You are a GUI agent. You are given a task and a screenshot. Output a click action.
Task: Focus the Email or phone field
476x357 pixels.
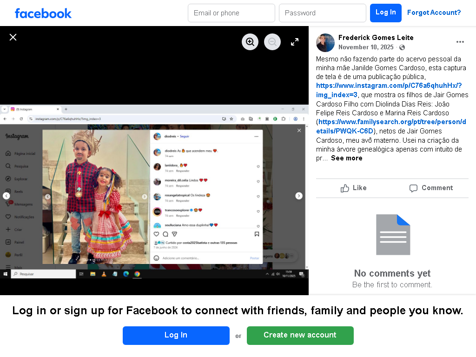231,13
